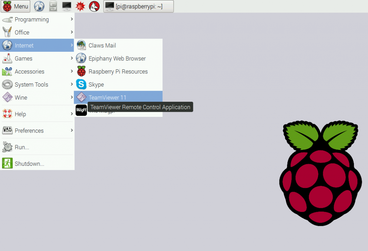Expand the Internet submenu arrow
368x251 pixels.
(72, 45)
